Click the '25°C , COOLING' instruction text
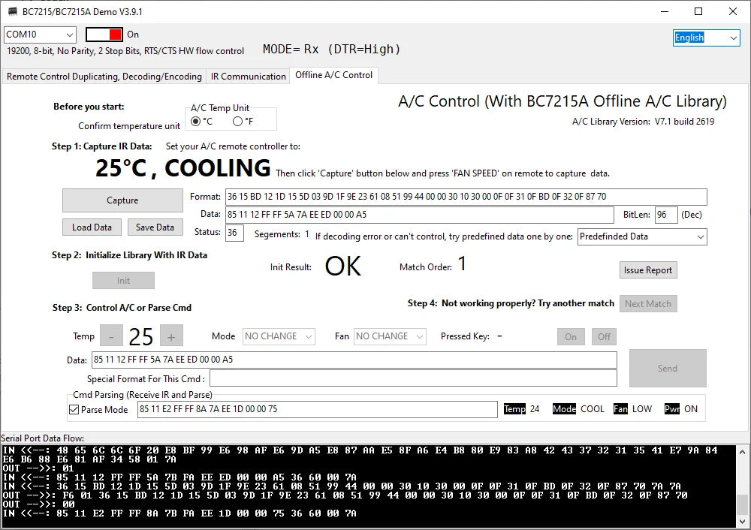 [183, 168]
